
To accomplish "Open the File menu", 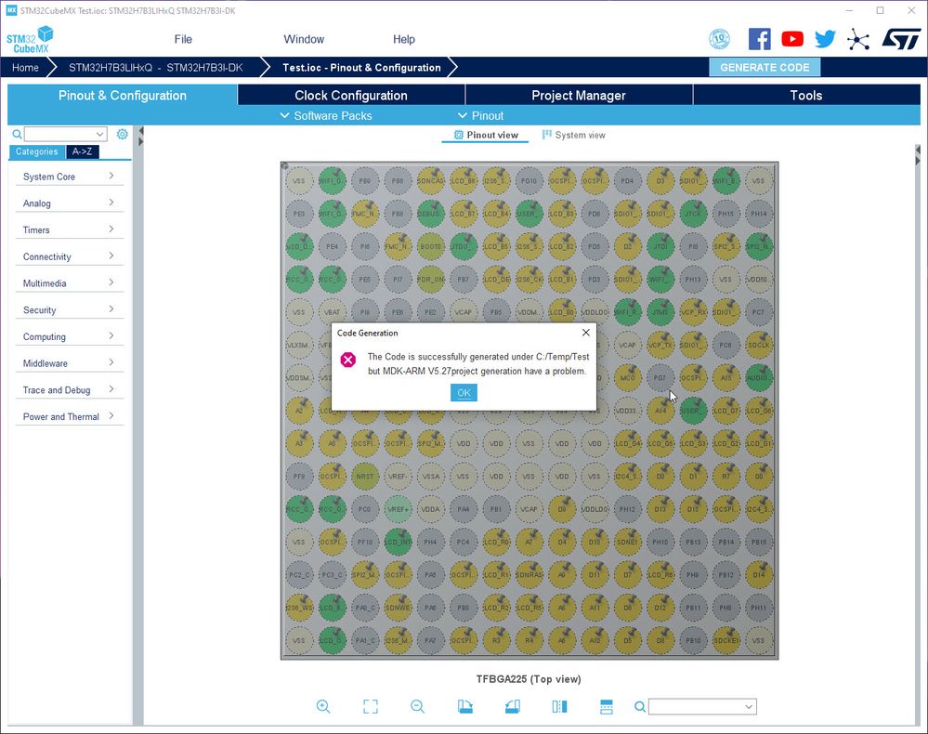I will tap(183, 39).
